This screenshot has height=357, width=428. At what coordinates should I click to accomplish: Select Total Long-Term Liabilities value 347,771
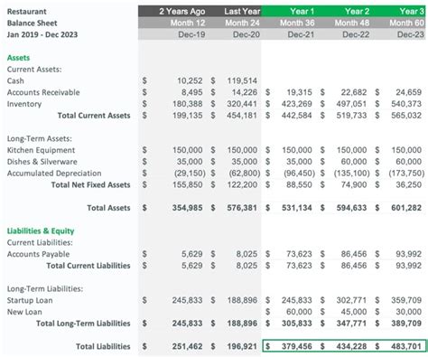click(351, 324)
